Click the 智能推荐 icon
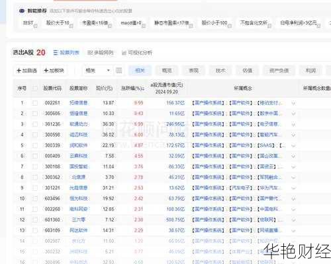The height and width of the screenshot is (264, 331). (x=22, y=11)
